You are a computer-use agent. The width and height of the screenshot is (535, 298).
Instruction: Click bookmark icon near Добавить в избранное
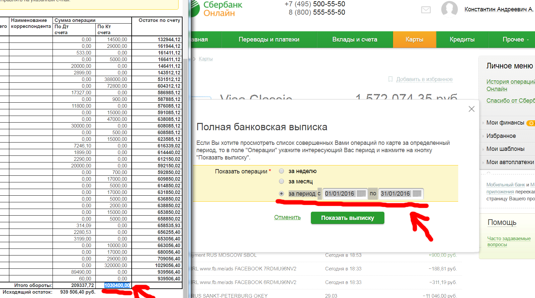390,79
